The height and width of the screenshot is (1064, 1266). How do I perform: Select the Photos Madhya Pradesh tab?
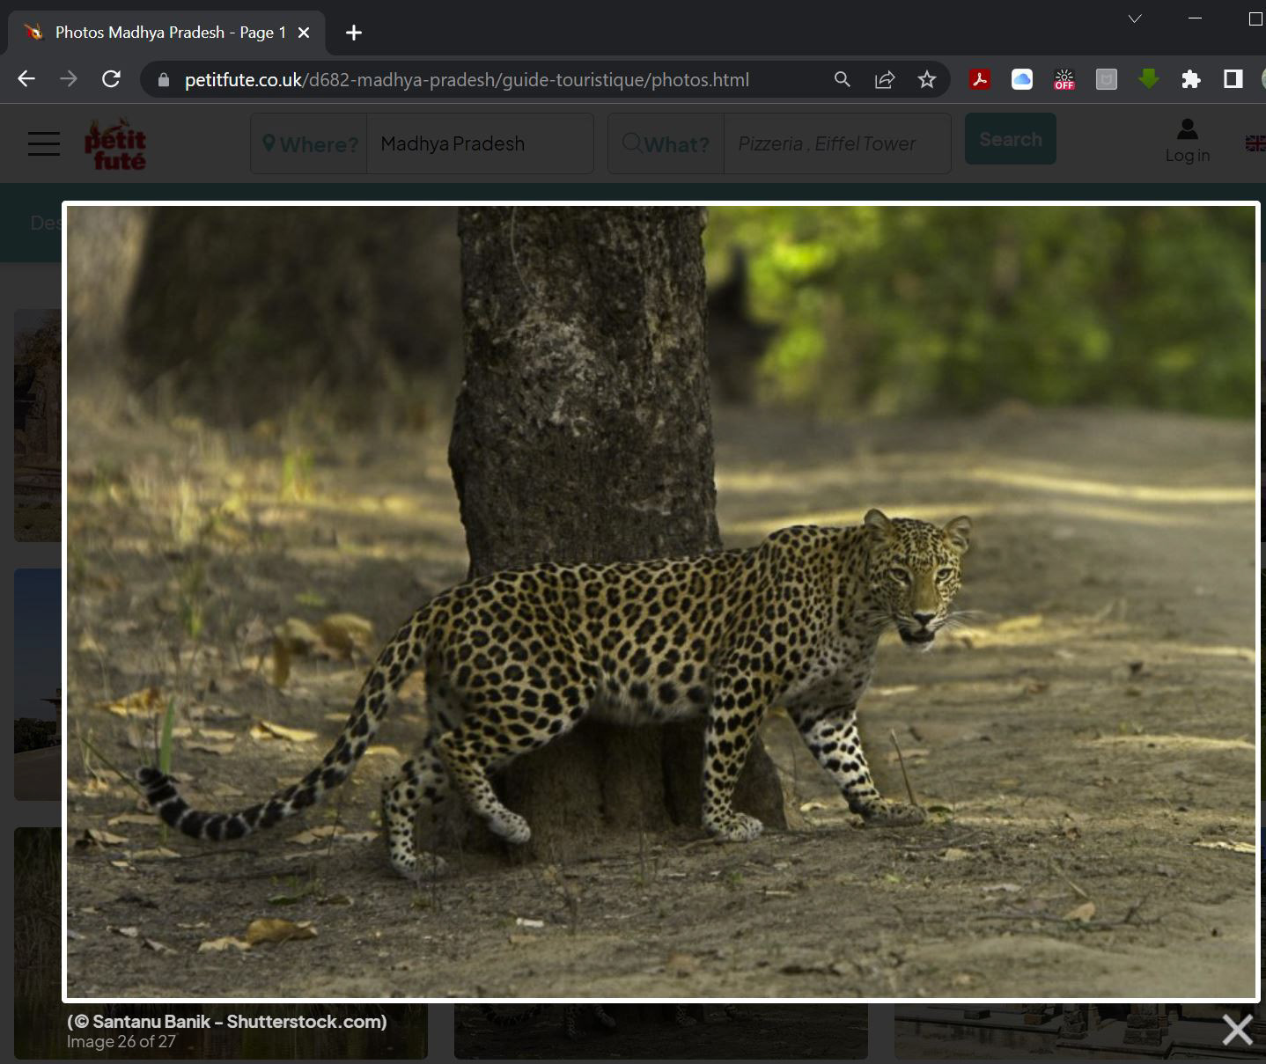point(166,33)
